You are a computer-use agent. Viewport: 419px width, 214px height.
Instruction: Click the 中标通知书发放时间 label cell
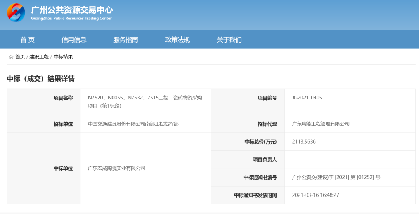(248, 195)
